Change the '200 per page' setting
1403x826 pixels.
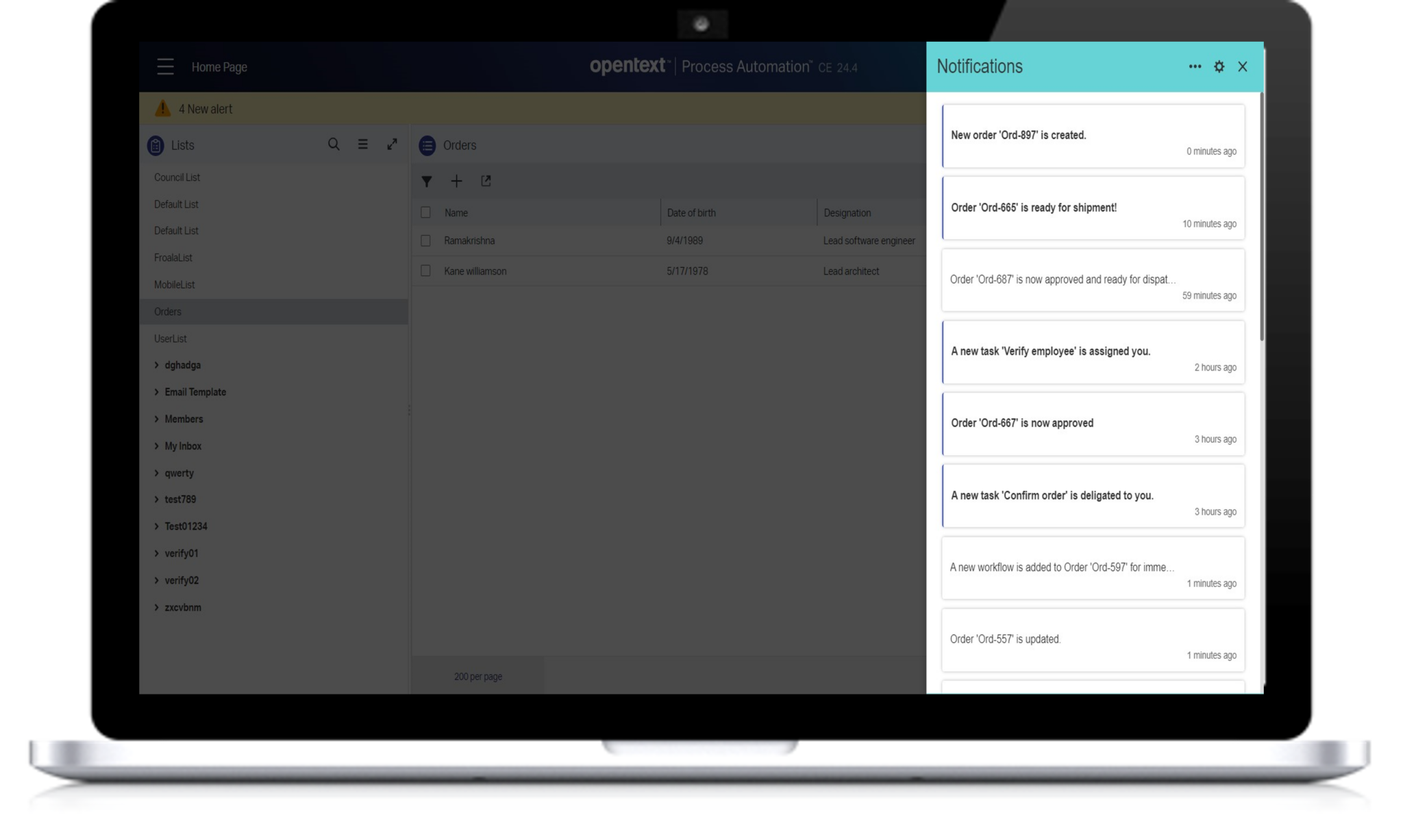pos(477,676)
